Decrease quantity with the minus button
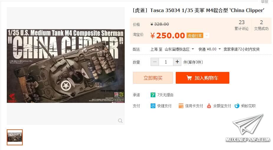 coord(155,62)
